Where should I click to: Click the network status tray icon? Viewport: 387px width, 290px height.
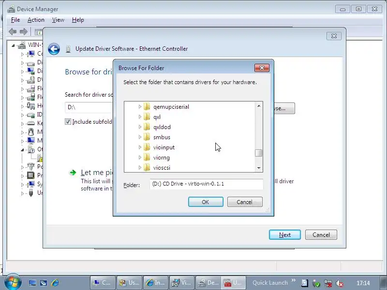(328, 283)
